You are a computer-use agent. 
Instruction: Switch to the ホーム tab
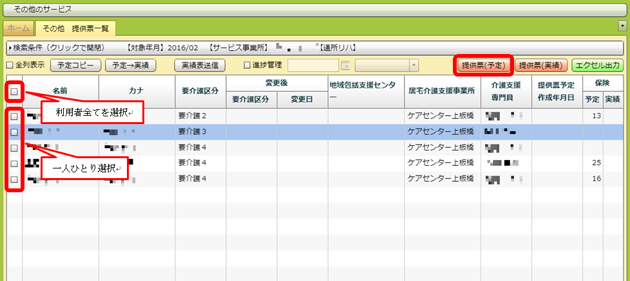[x=17, y=28]
